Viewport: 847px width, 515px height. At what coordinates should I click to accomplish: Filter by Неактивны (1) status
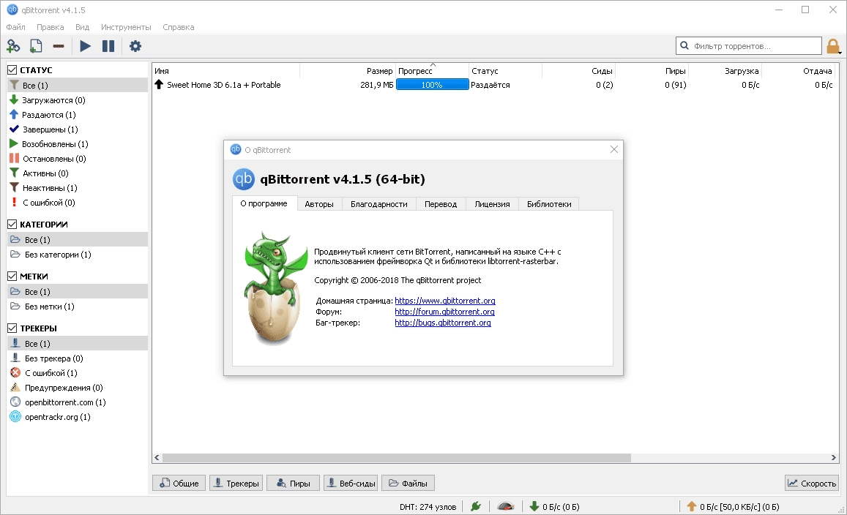point(50,187)
